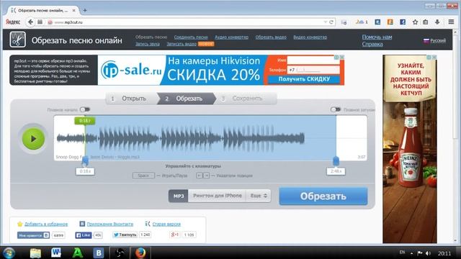
Task: Reload the page using refresh icon
Action: pyautogui.click(x=331, y=22)
